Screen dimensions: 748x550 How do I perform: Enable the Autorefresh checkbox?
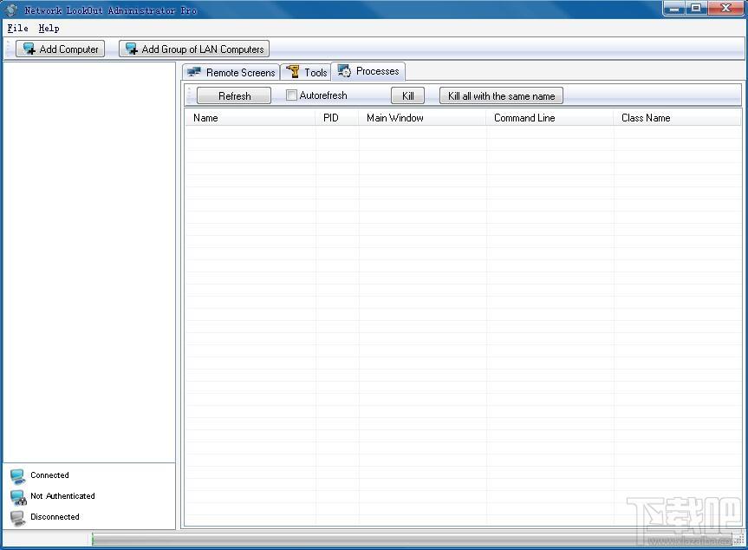click(x=291, y=95)
